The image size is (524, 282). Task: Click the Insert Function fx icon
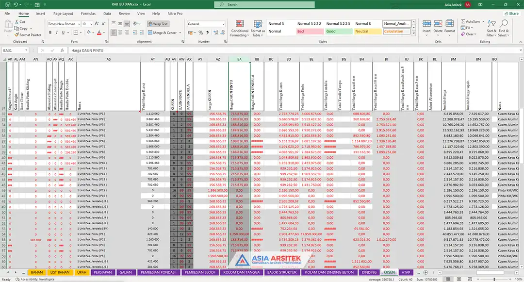click(x=63, y=50)
